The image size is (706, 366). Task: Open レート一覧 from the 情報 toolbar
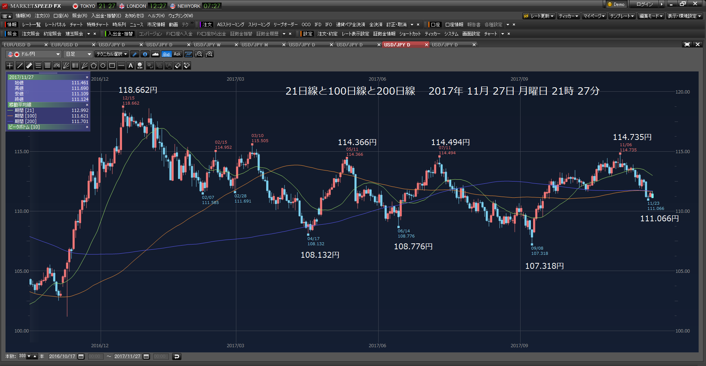(31, 25)
